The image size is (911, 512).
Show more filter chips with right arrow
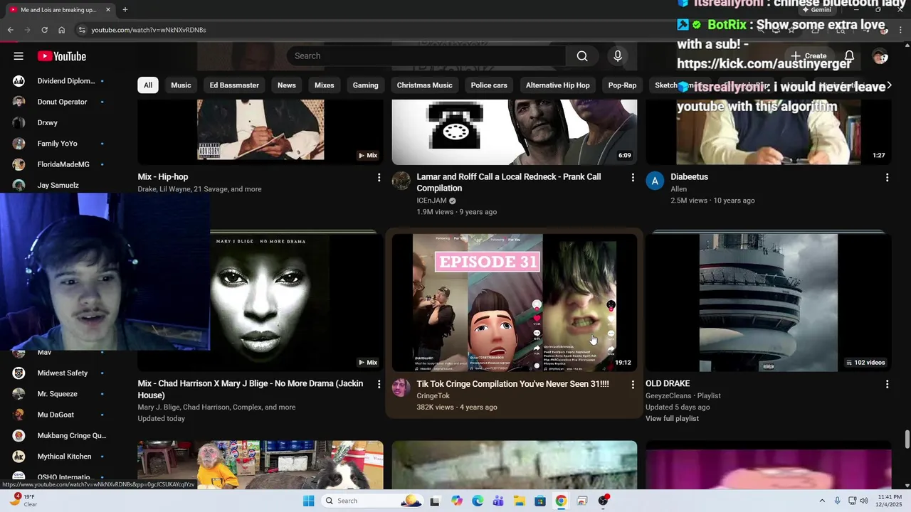(889, 85)
